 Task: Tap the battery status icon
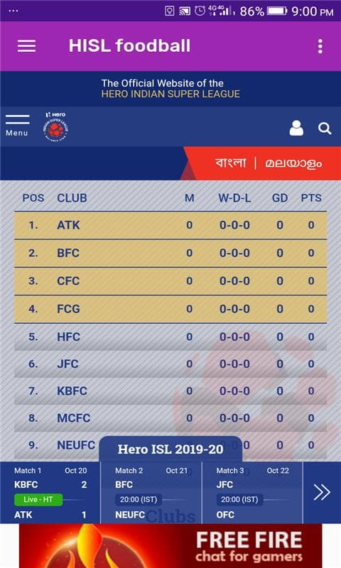pos(277,11)
